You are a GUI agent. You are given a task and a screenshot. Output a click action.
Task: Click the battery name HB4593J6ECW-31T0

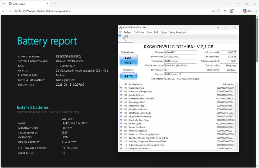click(74, 123)
